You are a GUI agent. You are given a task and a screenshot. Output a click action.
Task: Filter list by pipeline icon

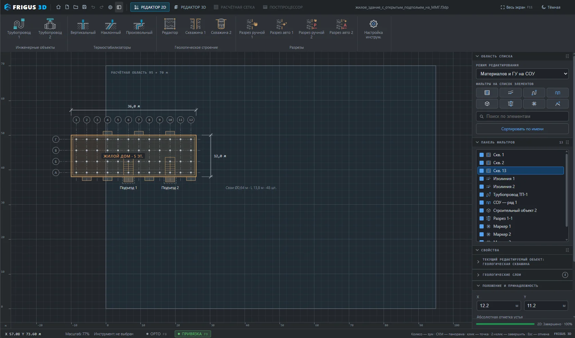(534, 93)
